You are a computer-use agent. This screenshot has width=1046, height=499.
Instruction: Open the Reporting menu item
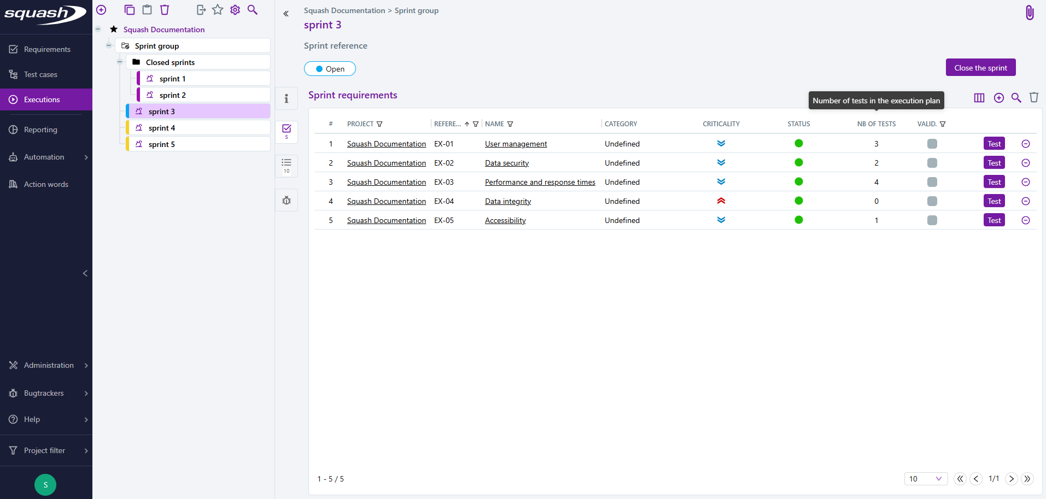coord(40,130)
